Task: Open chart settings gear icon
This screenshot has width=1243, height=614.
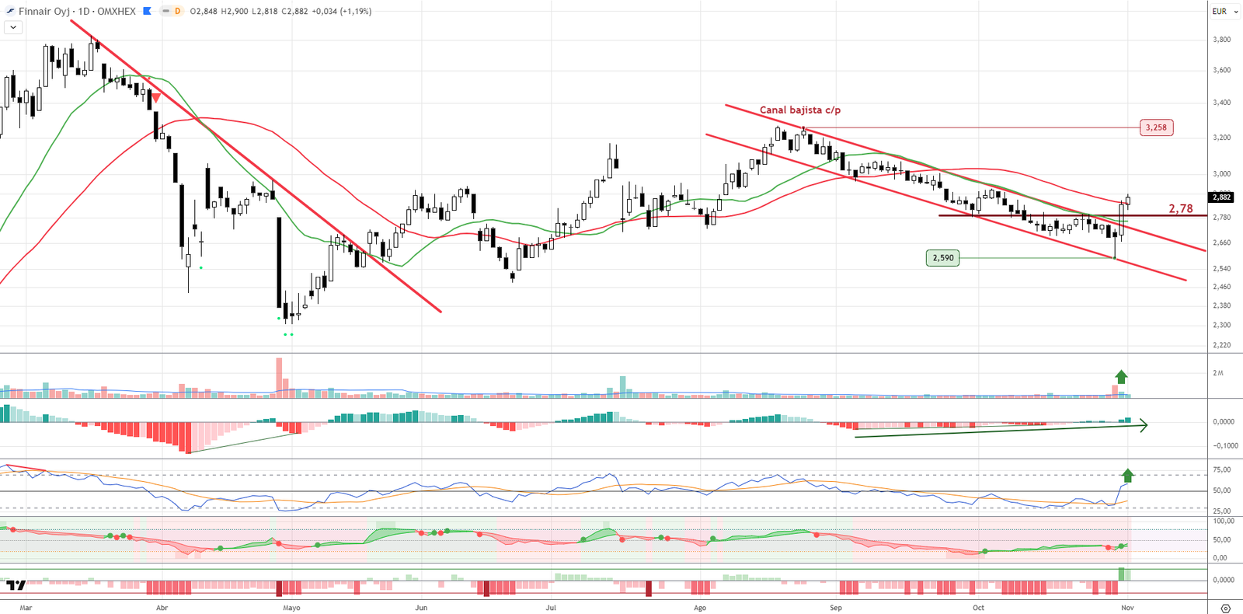Action: pos(1225,608)
